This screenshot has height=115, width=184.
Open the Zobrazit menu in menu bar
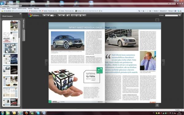[x=14, y=9]
